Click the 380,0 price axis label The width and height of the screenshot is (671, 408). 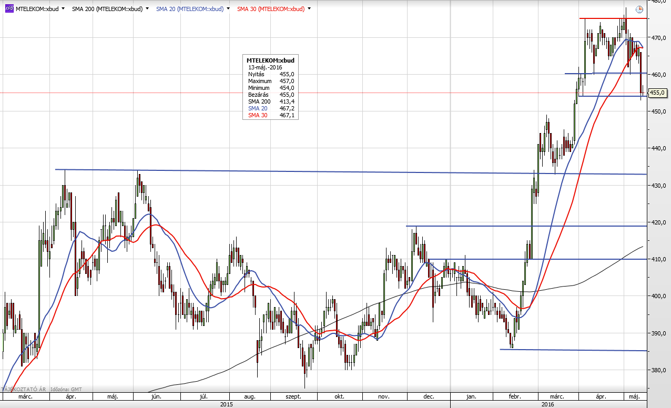click(x=658, y=370)
